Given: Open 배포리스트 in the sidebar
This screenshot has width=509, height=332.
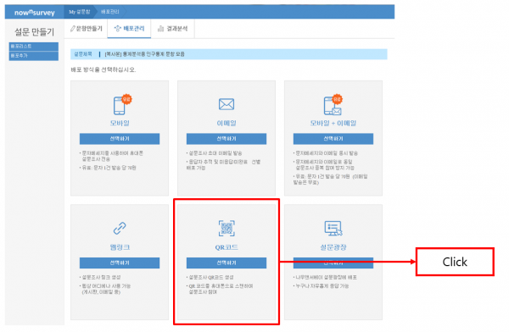Looking at the screenshot, I should pyautogui.click(x=34, y=47).
